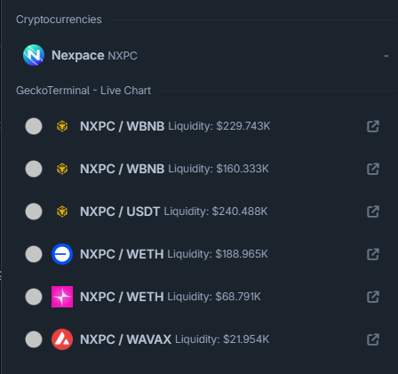Choose the Nexpace NXPC cryptocurrency result
Viewport: 398px width, 374px height.
206,55
